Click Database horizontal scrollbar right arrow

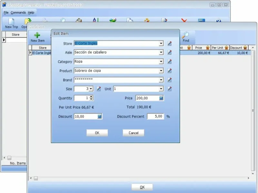coord(248,178)
